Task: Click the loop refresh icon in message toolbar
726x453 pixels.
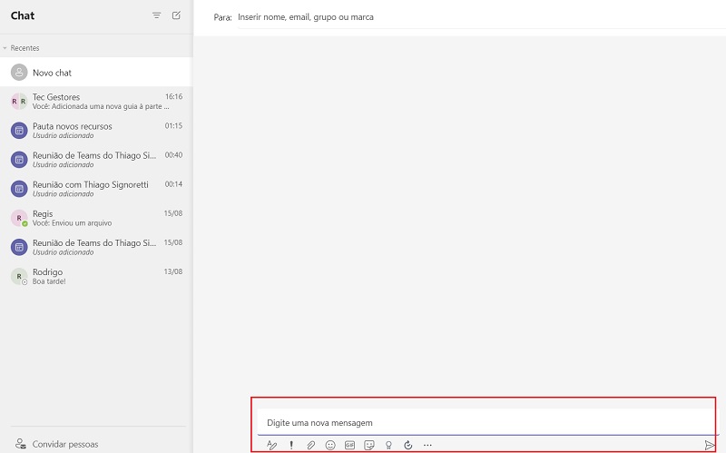Action: tap(408, 445)
